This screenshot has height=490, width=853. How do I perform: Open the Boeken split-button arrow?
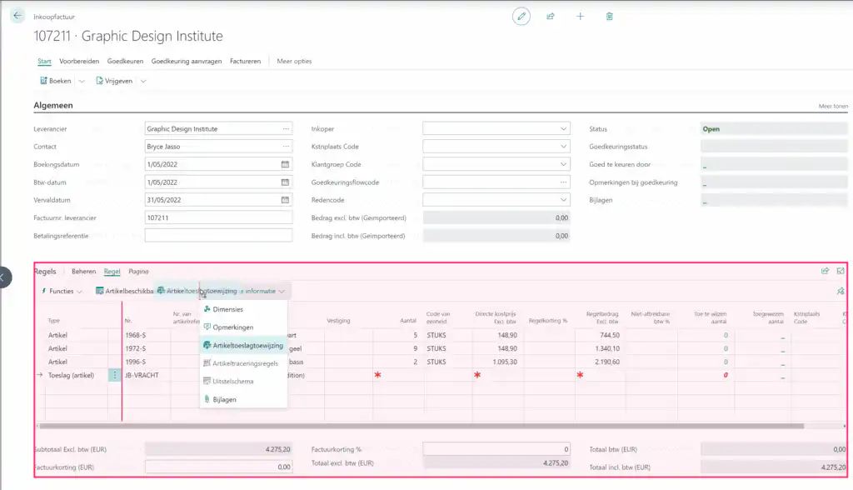(x=82, y=81)
